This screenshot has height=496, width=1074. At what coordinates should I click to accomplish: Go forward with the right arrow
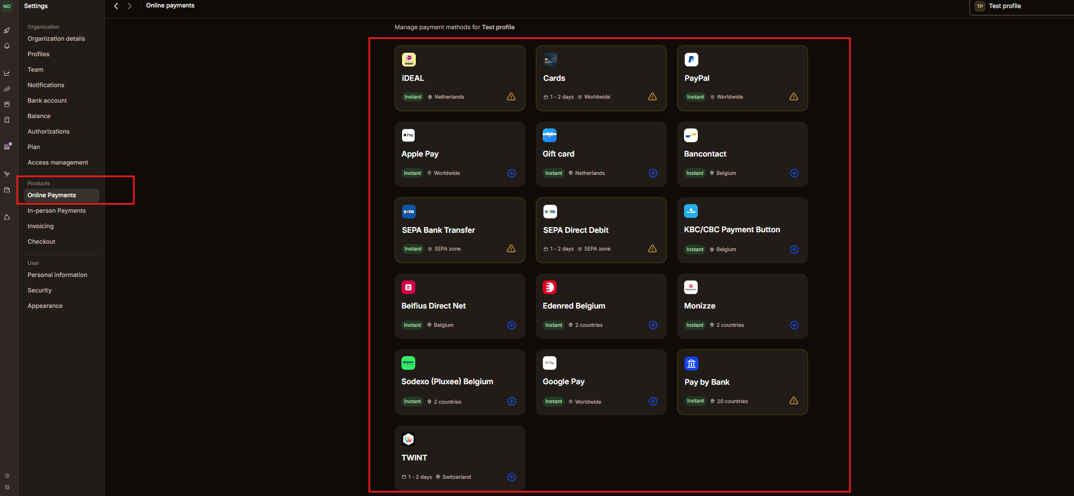[x=130, y=6]
